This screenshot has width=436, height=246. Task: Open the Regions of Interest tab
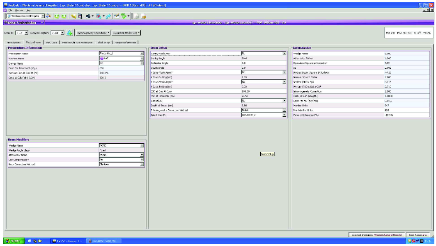(x=125, y=43)
